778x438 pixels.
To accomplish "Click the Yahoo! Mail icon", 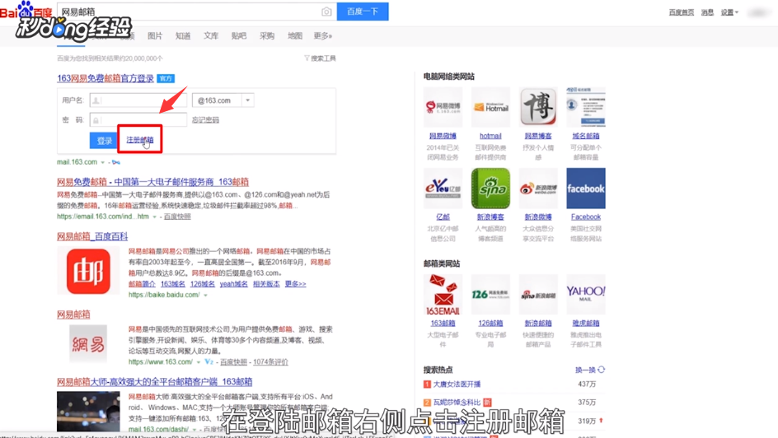I will (x=585, y=294).
